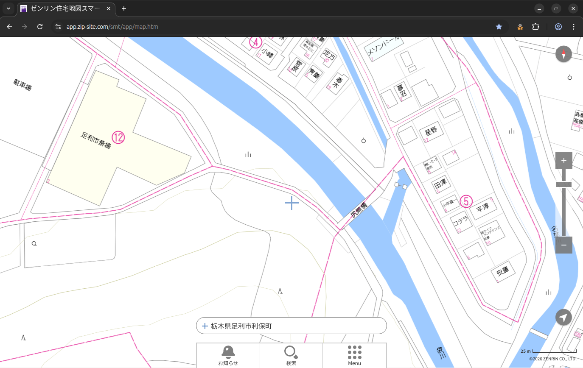
Task: Click the site information icon in address bar
Action: click(x=59, y=27)
